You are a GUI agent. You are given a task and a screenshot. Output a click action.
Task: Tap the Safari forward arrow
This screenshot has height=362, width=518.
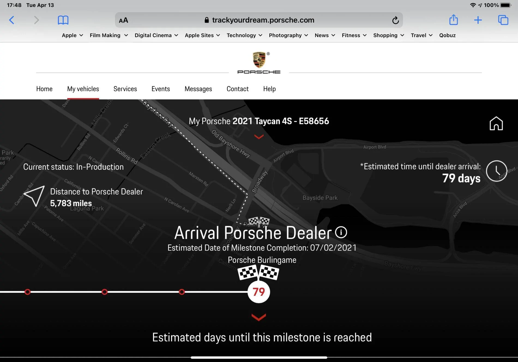point(37,20)
